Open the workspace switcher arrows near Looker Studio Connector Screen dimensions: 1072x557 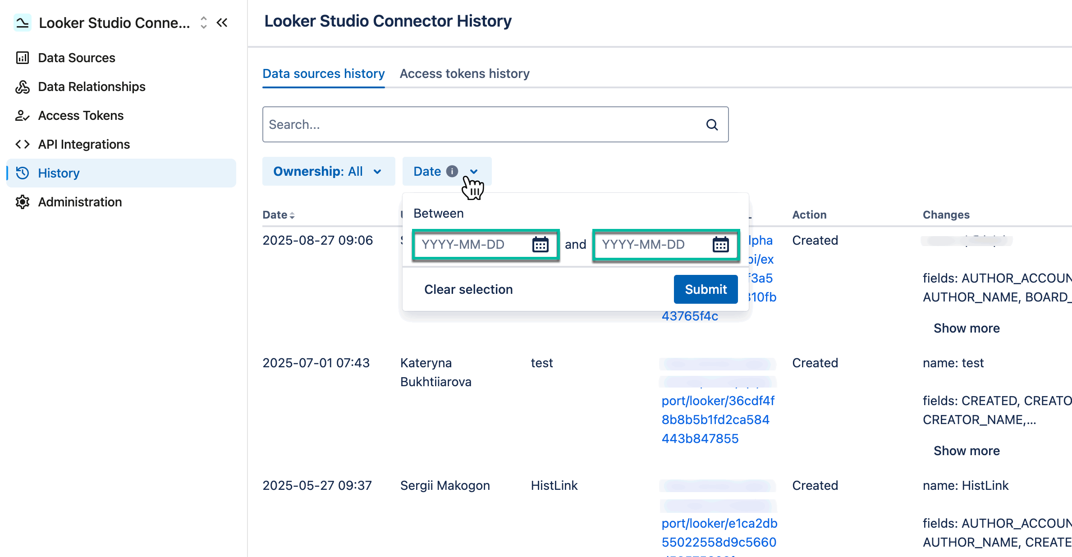tap(203, 23)
